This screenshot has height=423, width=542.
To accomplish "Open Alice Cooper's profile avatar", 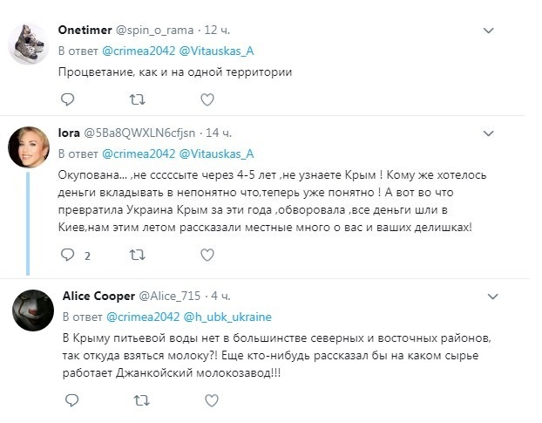I will (x=27, y=309).
